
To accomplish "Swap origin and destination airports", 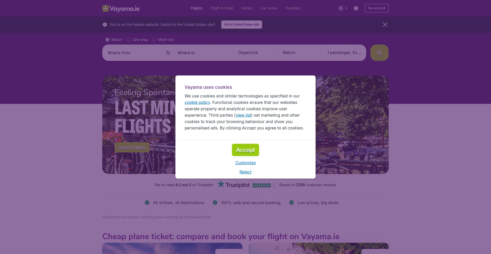I will click(168, 53).
